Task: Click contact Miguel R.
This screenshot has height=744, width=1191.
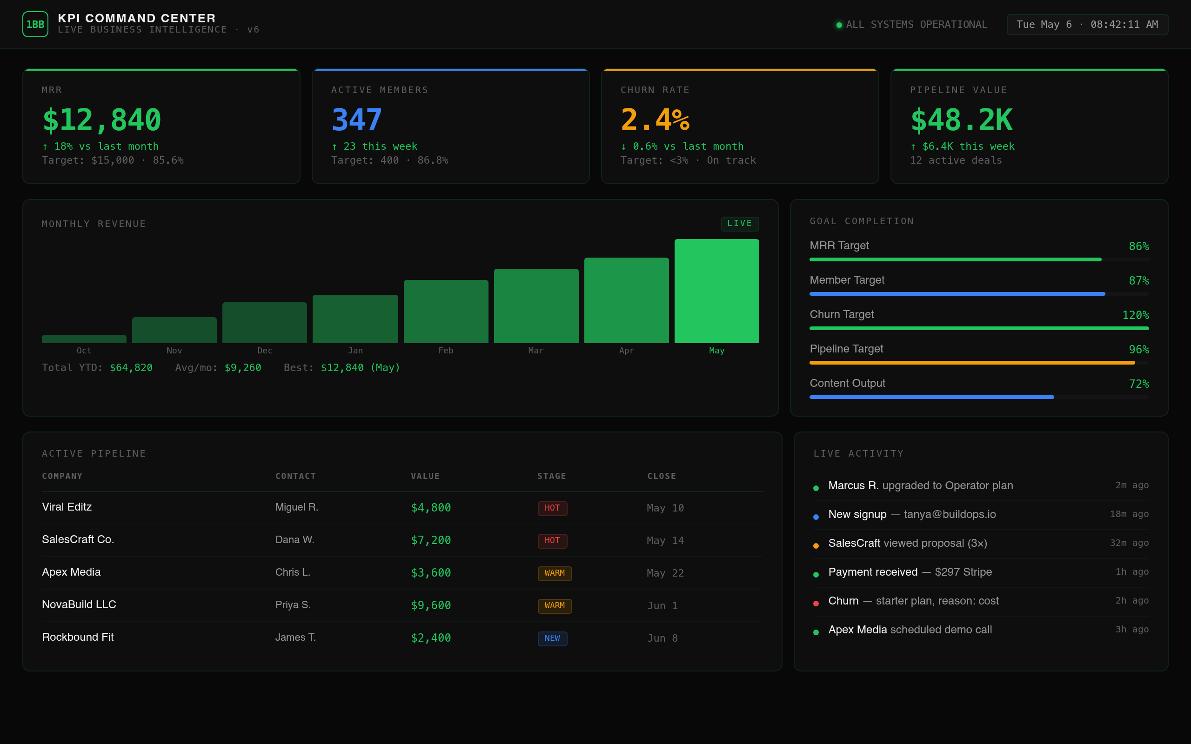Action: click(297, 507)
